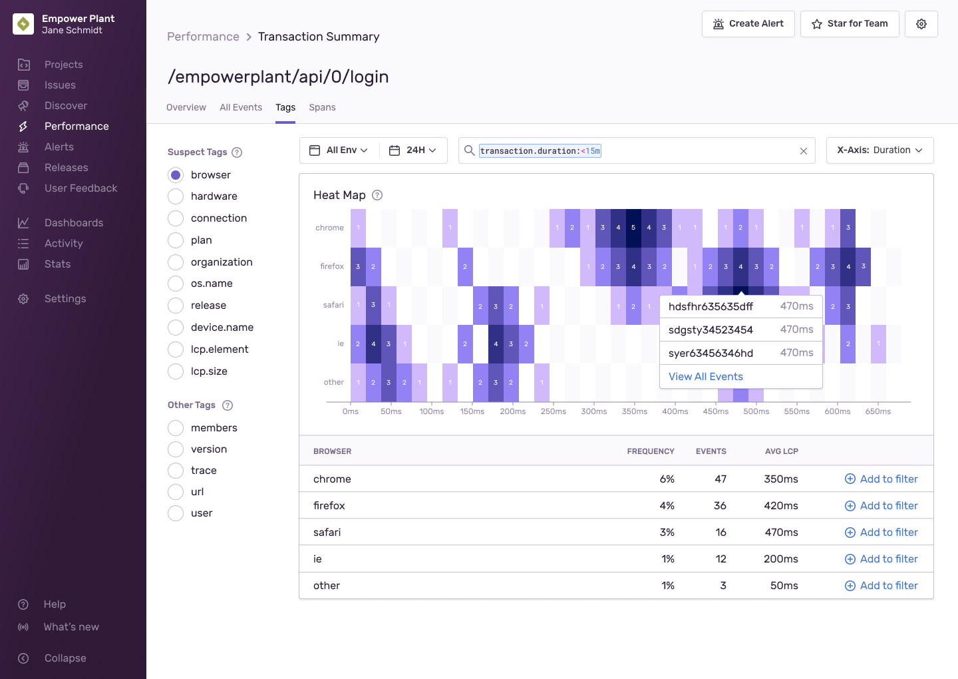Click the Heat Map help icon
Screen dimensions: 958x679
377,195
